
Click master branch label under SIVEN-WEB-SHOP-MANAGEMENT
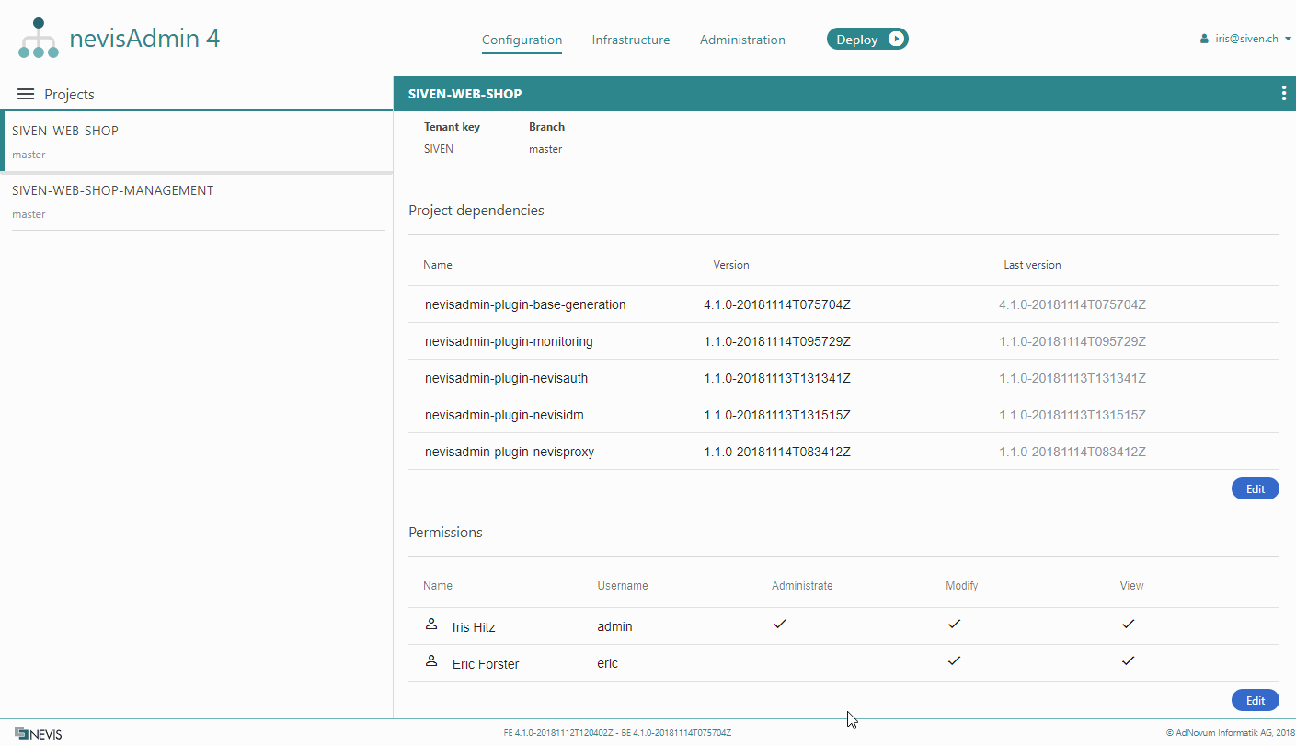(x=29, y=214)
